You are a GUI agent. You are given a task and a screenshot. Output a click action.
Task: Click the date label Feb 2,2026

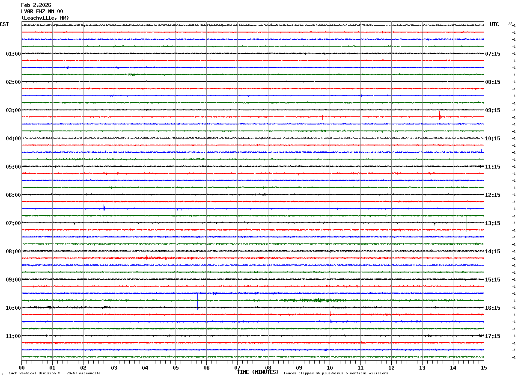click(36, 5)
